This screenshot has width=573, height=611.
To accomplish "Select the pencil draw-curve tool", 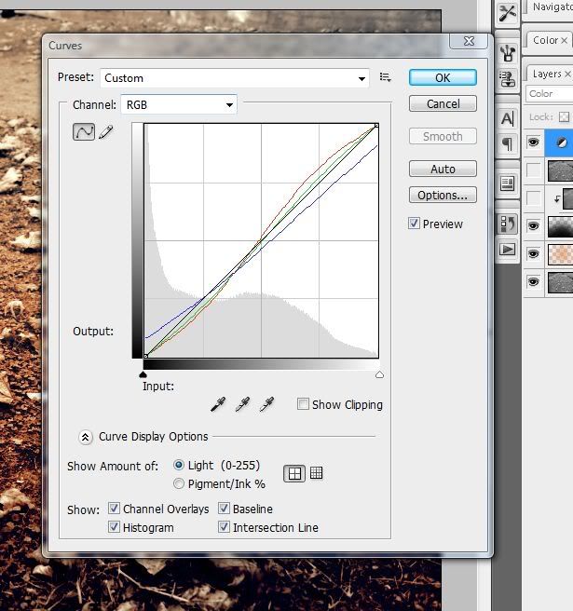I will (106, 132).
